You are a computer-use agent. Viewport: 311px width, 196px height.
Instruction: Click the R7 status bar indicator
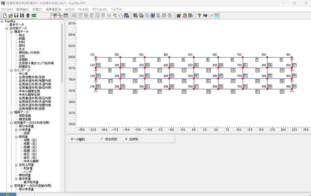(x=8, y=194)
